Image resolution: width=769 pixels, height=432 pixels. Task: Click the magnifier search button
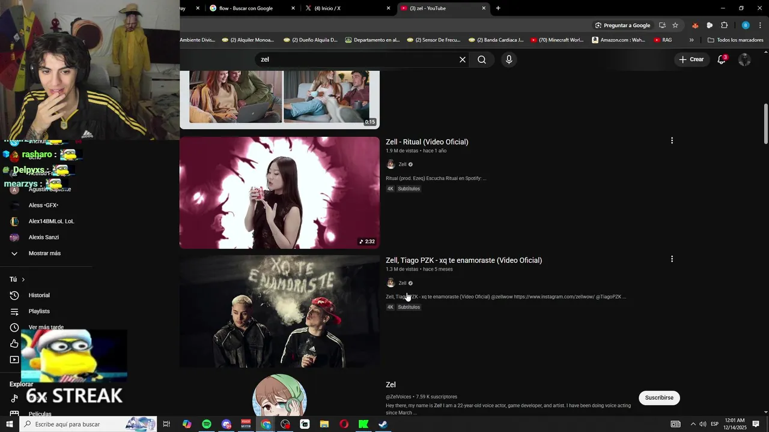482,59
